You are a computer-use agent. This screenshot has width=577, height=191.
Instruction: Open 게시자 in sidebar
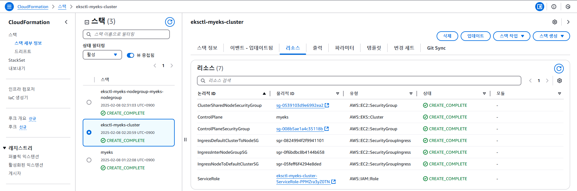(x=15, y=173)
